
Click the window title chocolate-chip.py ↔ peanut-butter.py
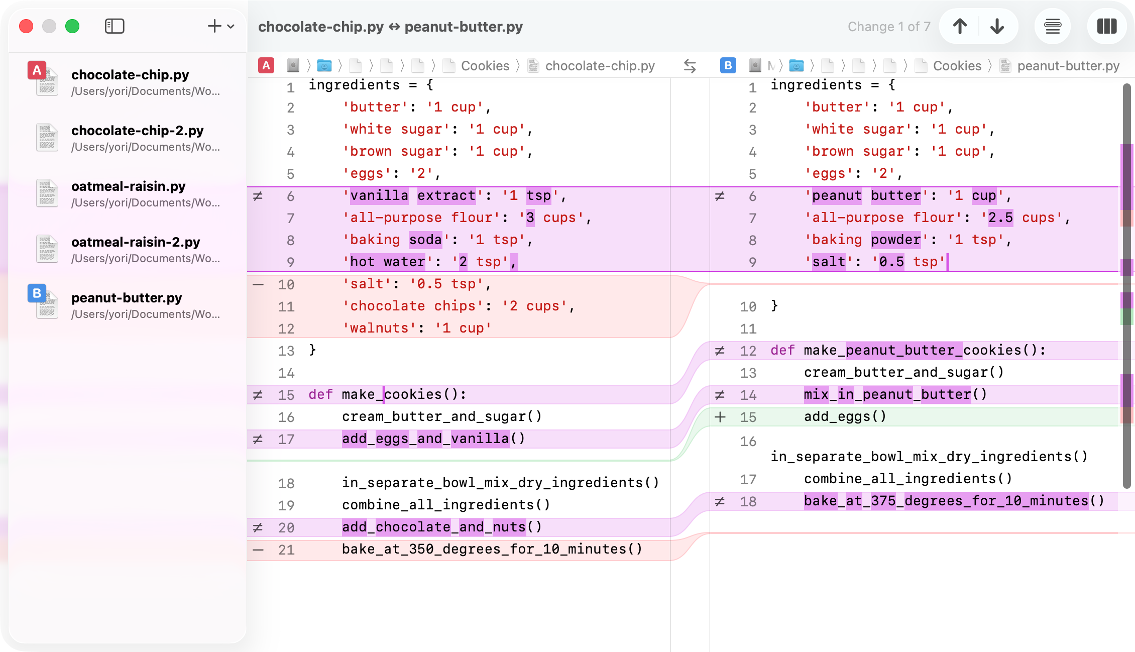pyautogui.click(x=390, y=27)
